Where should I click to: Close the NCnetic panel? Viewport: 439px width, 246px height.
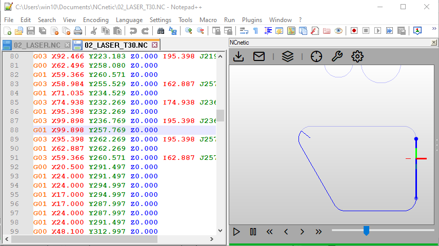(x=434, y=43)
